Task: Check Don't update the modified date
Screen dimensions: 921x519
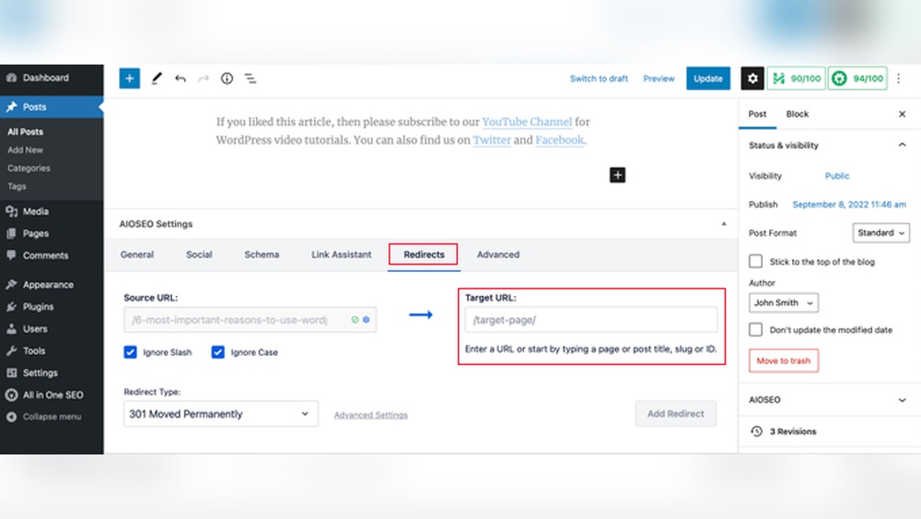Action: pyautogui.click(x=756, y=329)
